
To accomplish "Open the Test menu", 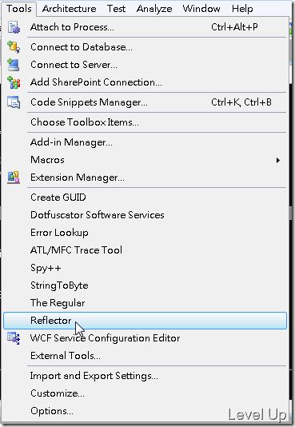I will click(116, 9).
